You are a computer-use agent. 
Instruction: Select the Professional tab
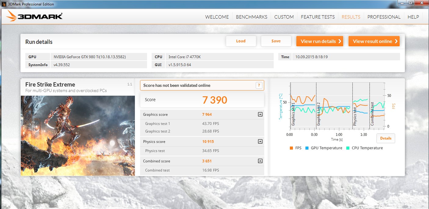click(x=384, y=17)
